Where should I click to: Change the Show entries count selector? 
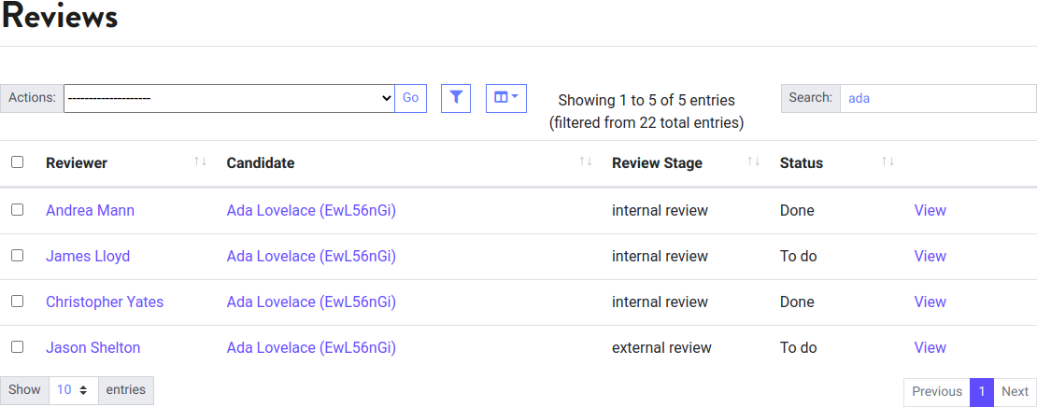click(x=73, y=390)
